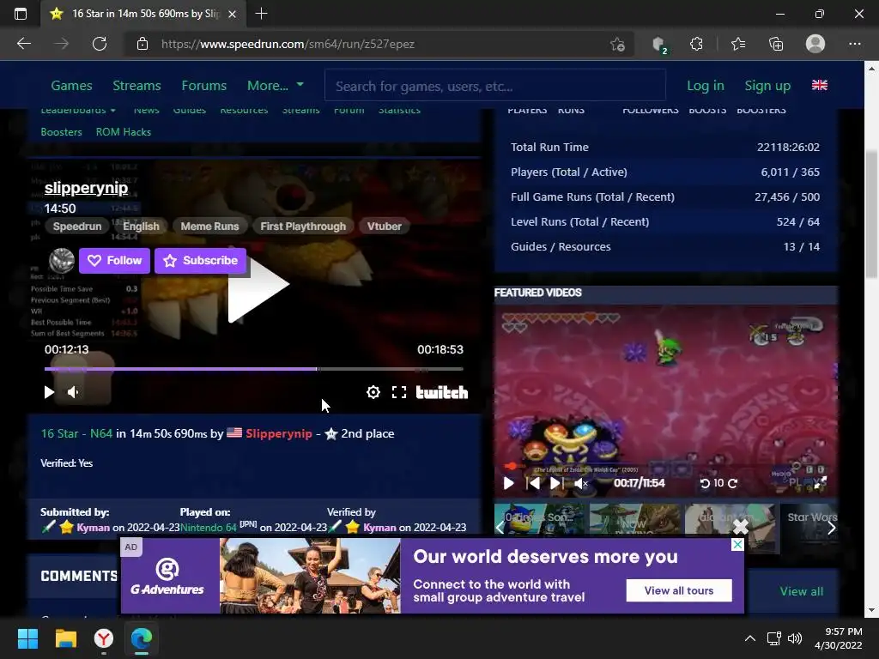Expand the More... dropdown
Image resolution: width=879 pixels, height=659 pixels.
point(276,86)
